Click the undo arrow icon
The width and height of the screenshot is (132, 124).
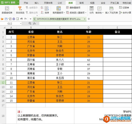[x=22, y=19]
